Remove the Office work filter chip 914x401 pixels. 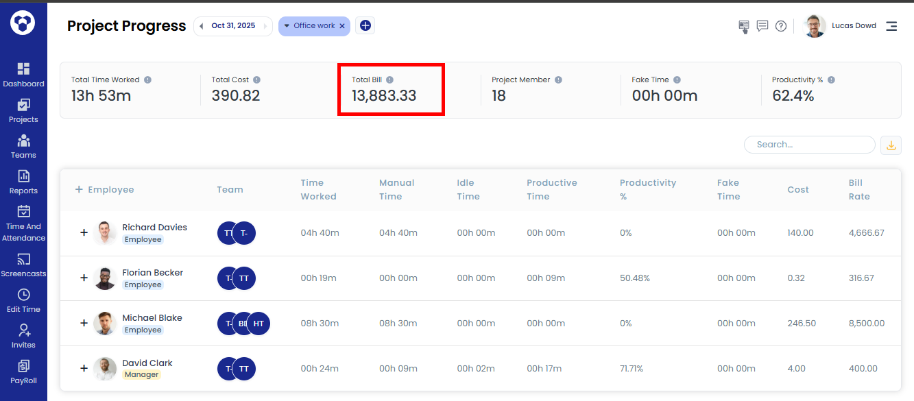coord(342,26)
